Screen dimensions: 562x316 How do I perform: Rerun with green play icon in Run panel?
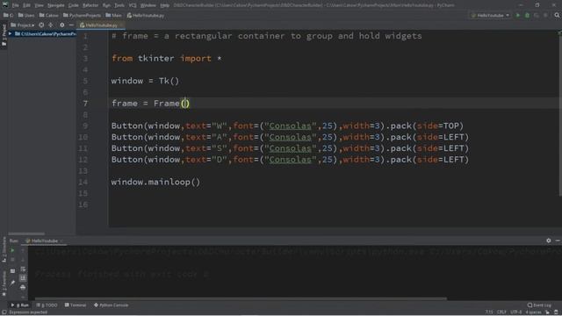[12, 250]
